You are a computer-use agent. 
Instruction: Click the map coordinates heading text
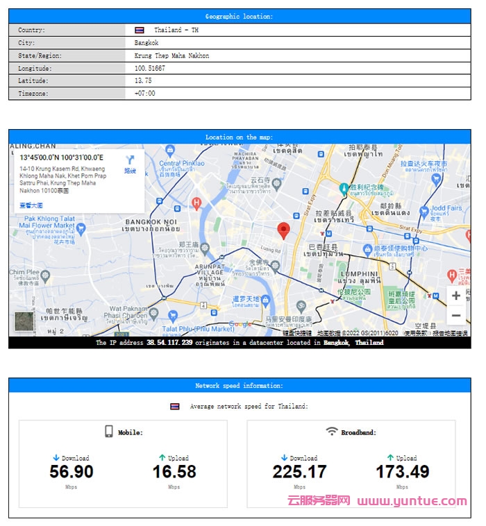(61, 158)
